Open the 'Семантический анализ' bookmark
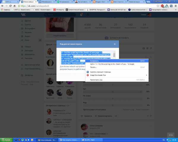The width and height of the screenshot is (178, 142). pos(75,10)
